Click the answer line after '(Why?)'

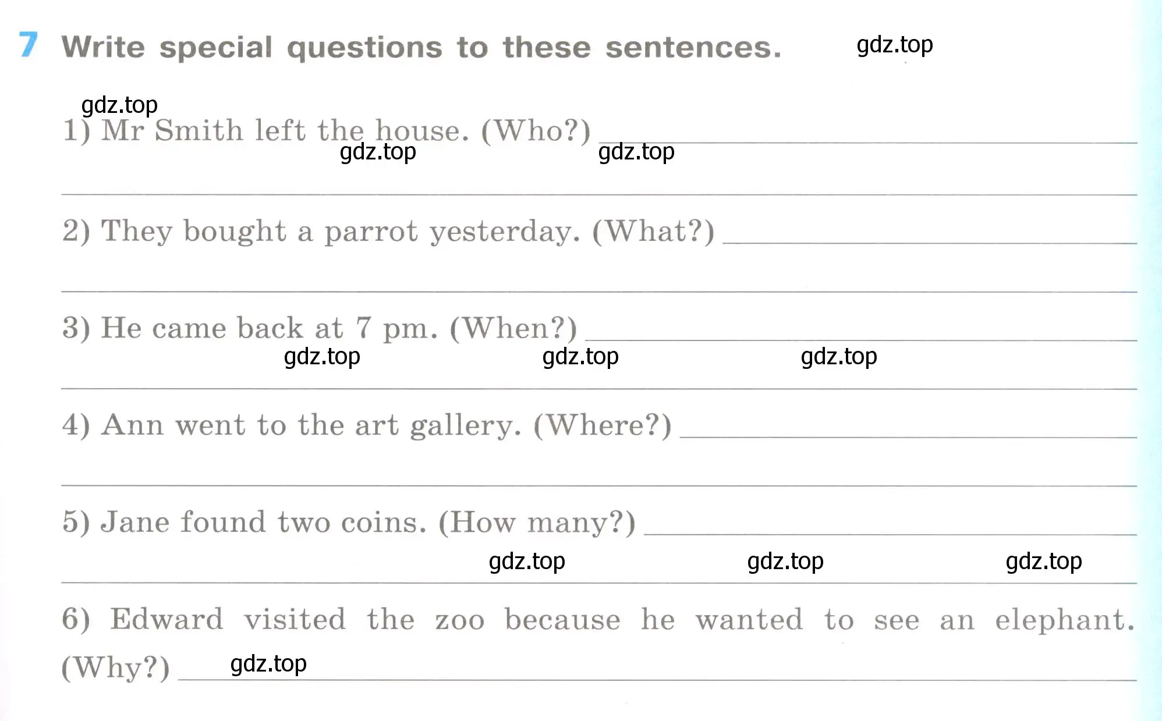[657, 680]
